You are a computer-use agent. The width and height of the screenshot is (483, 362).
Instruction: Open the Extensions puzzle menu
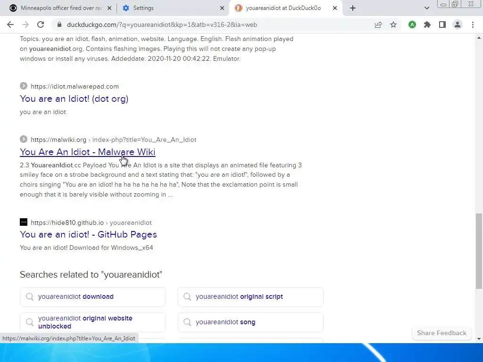(x=427, y=25)
